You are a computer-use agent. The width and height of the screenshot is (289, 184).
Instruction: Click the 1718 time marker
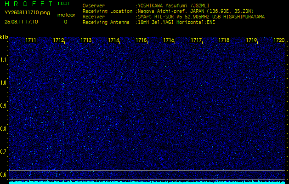point(224,40)
